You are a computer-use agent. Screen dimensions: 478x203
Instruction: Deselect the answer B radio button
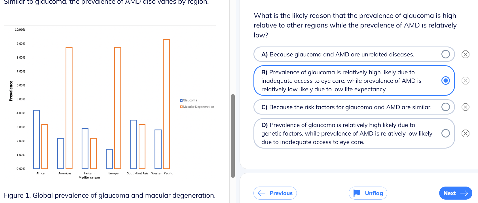pos(446,81)
